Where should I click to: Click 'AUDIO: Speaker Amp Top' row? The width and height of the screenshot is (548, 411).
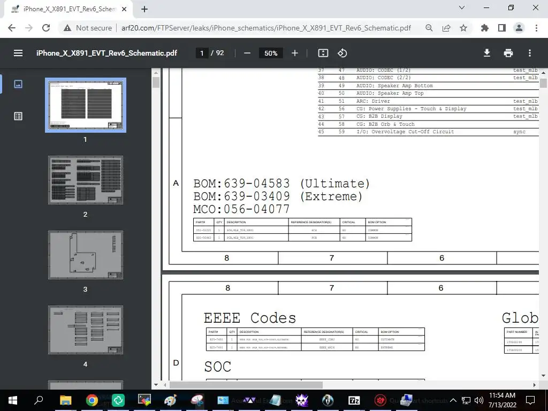click(x=428, y=93)
